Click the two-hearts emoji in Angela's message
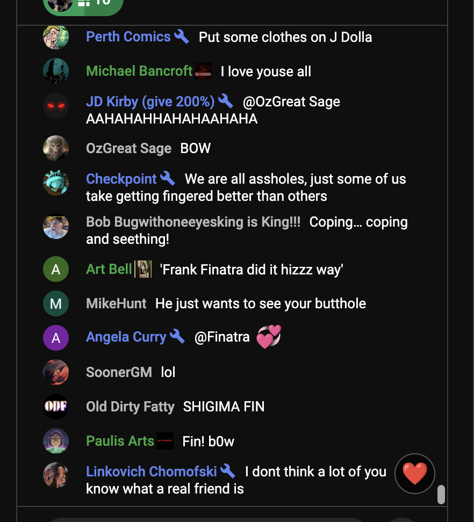 click(x=269, y=337)
